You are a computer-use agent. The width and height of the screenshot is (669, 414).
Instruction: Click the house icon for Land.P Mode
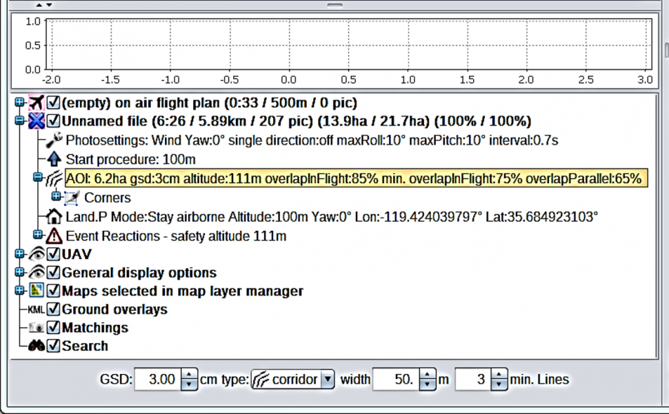(54, 217)
